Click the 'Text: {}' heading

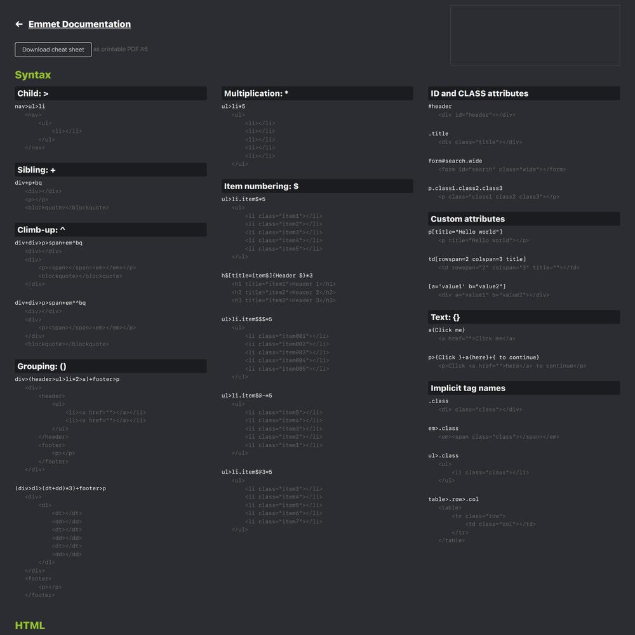[x=524, y=317]
